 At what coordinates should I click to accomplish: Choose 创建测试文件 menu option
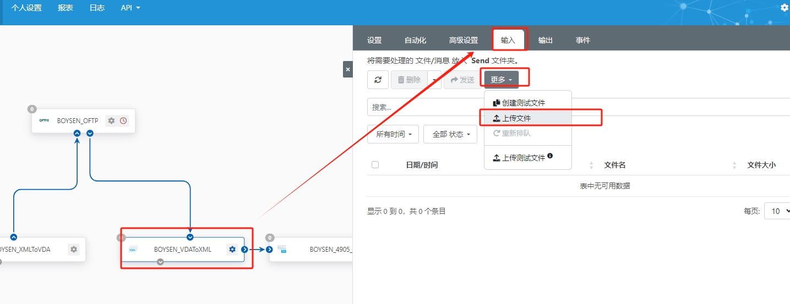click(523, 103)
